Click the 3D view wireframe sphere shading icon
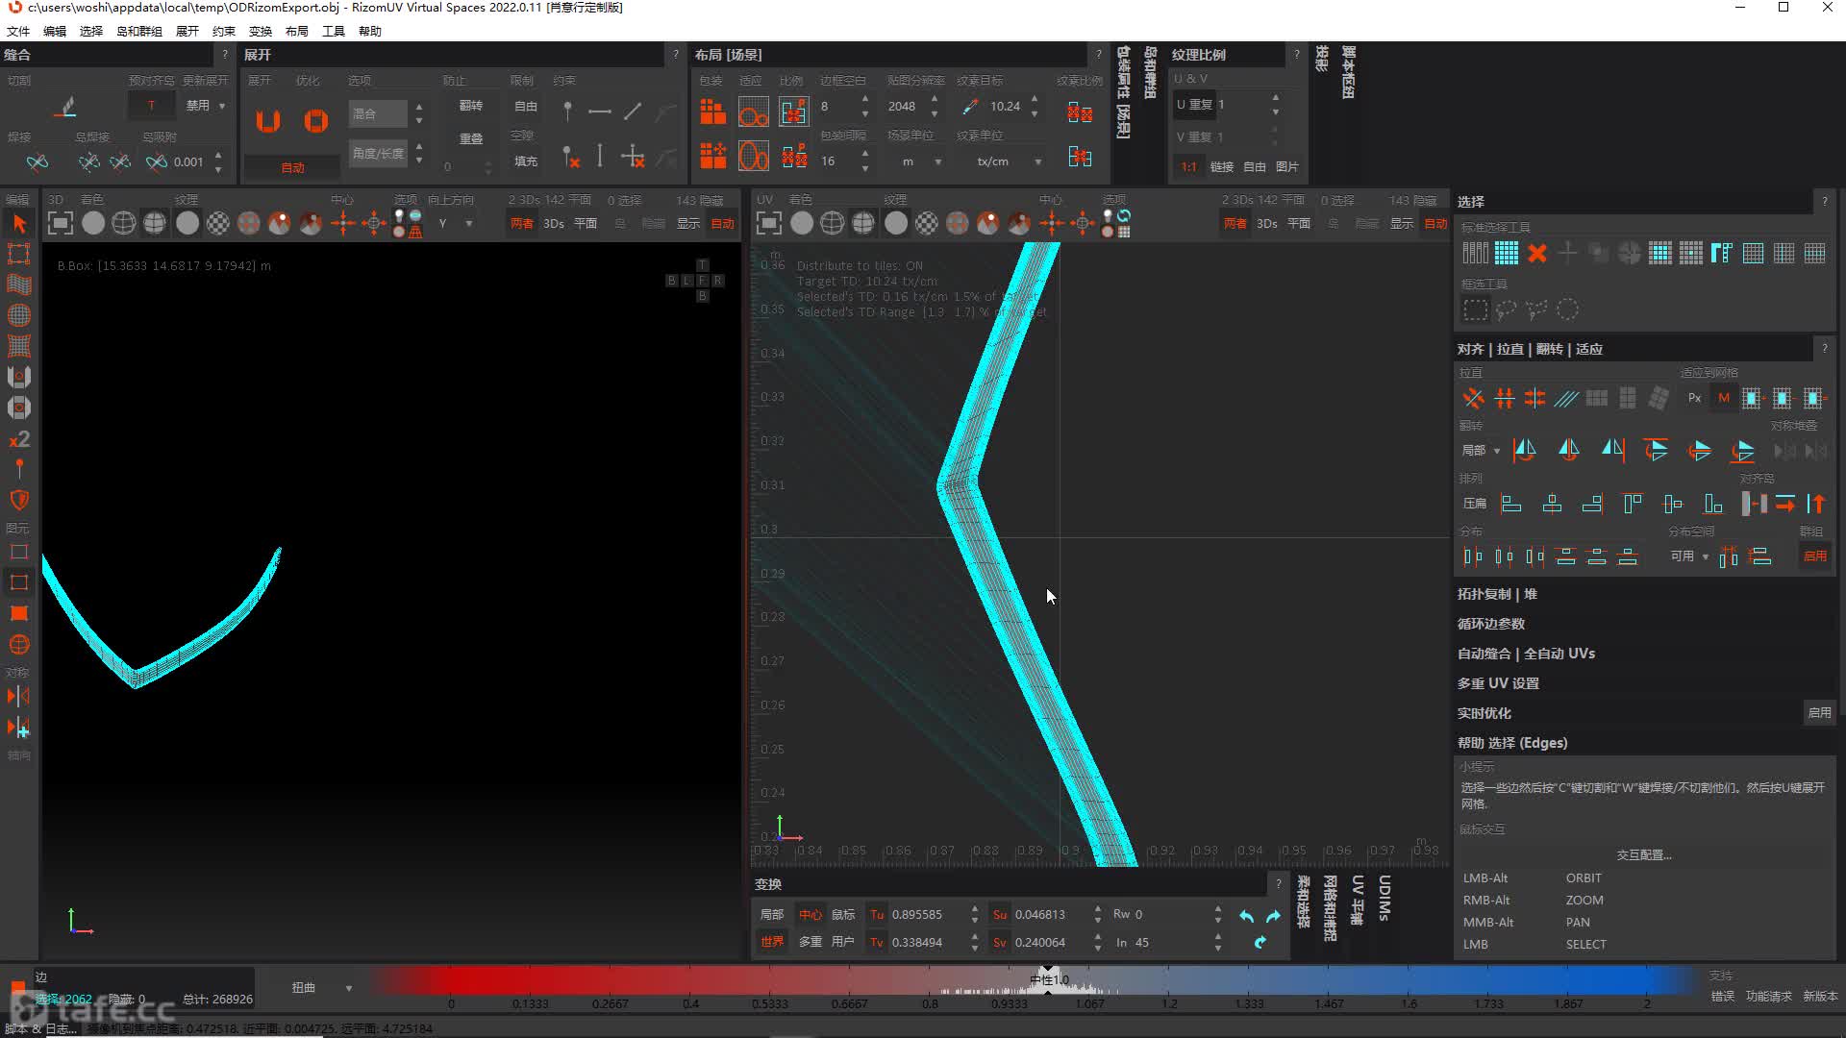This screenshot has height=1038, width=1846. [x=124, y=224]
